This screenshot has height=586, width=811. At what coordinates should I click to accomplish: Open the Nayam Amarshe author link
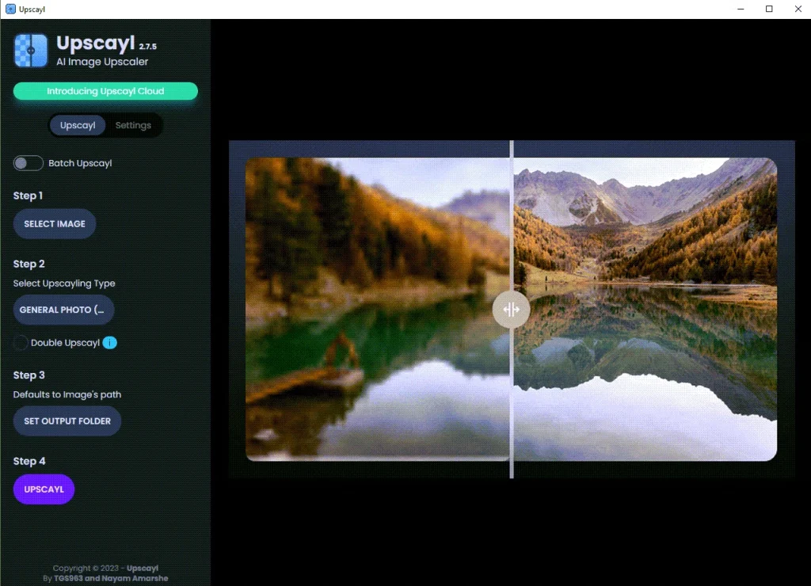(135, 578)
